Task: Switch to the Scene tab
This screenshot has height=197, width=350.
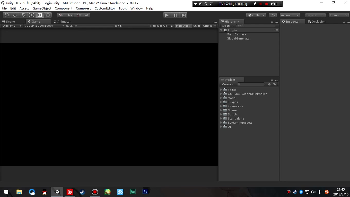Action: point(9,22)
